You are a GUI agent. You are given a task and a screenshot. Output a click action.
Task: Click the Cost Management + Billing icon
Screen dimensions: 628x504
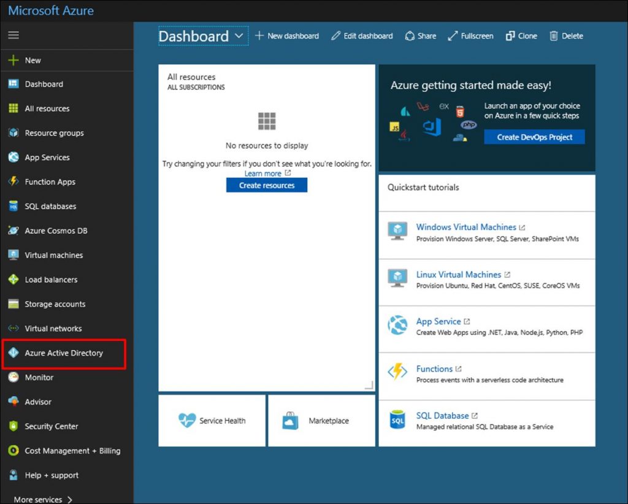pos(13,451)
